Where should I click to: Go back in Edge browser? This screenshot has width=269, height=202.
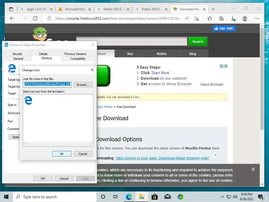[x=12, y=18]
